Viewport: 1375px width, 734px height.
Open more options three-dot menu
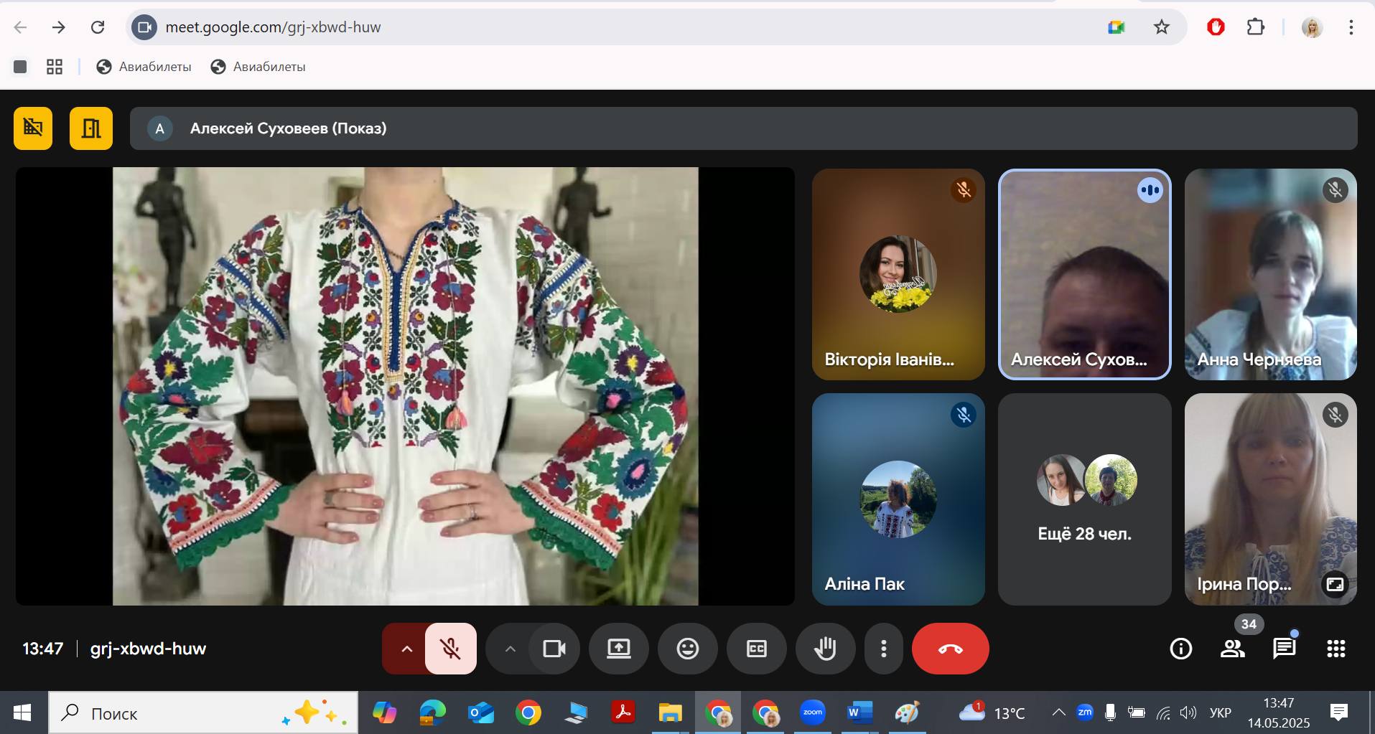coord(883,649)
